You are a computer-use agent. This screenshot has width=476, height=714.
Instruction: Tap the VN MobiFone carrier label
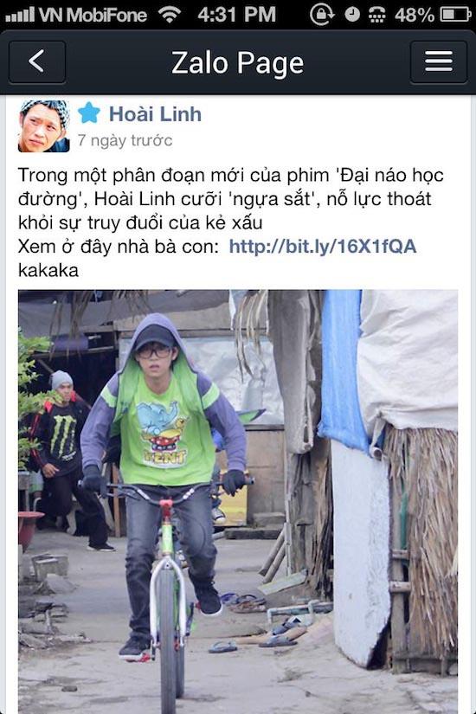pos(93,15)
